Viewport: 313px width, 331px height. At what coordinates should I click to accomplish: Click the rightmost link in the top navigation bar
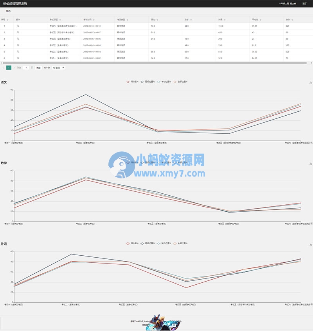[305, 4]
